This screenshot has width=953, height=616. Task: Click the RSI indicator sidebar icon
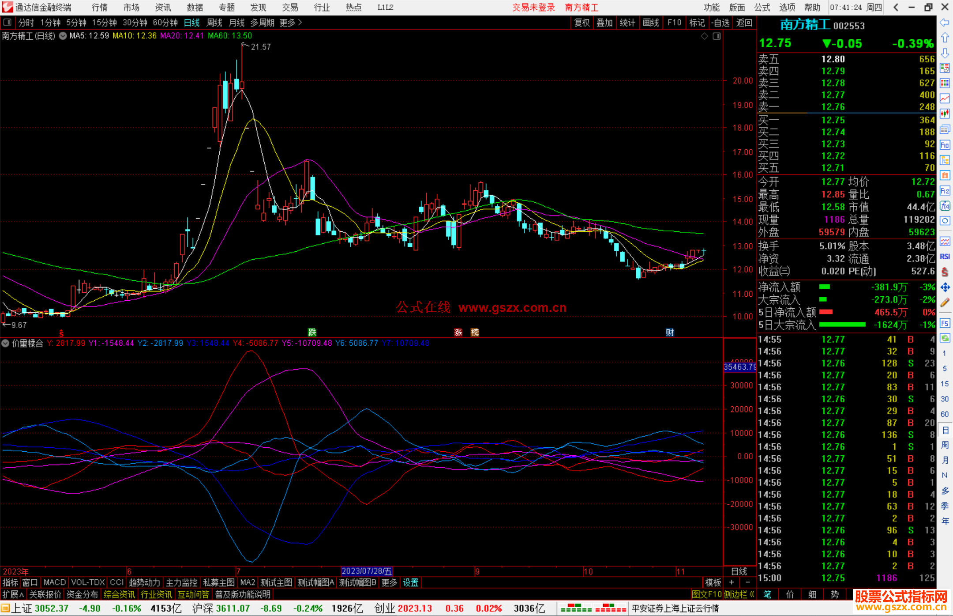point(945,257)
